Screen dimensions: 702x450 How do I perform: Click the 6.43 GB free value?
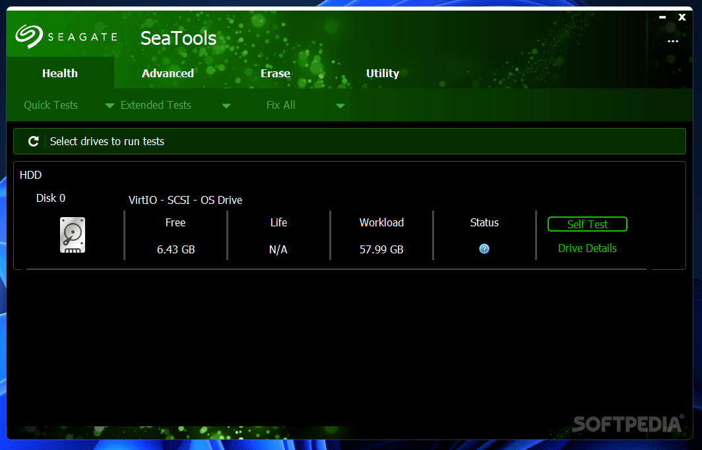click(176, 249)
